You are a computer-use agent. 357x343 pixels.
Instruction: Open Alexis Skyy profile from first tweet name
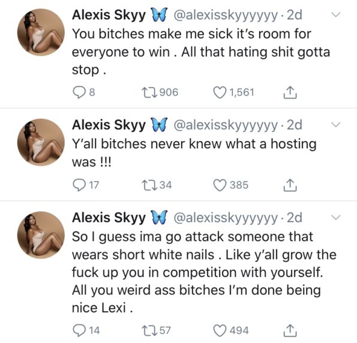pos(109,15)
